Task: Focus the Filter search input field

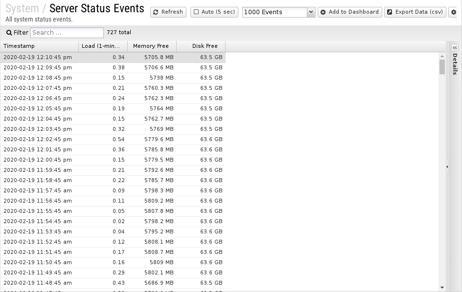Action: [67, 33]
